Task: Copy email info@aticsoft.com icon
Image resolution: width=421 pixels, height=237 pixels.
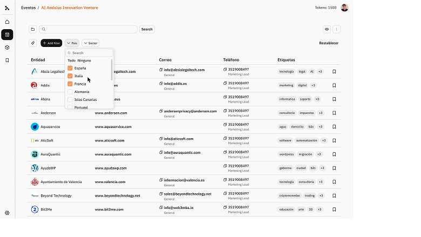Action: click(161, 139)
